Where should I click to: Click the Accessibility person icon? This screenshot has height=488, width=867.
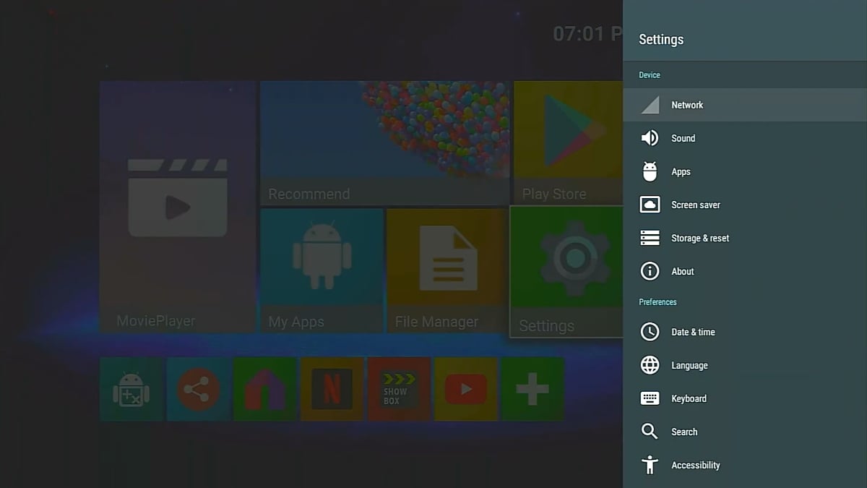point(650,465)
